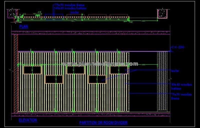Click the 40x40 wooden battens label in plan
The image size is (200, 128).
click(71, 8)
